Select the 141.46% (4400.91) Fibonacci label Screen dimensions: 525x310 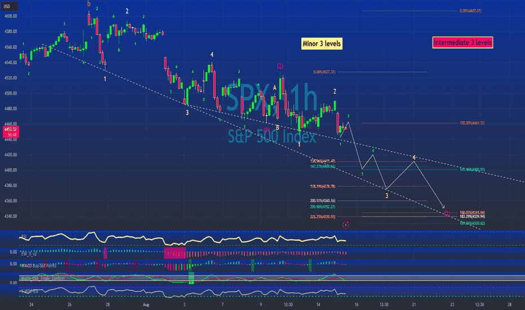point(472,170)
